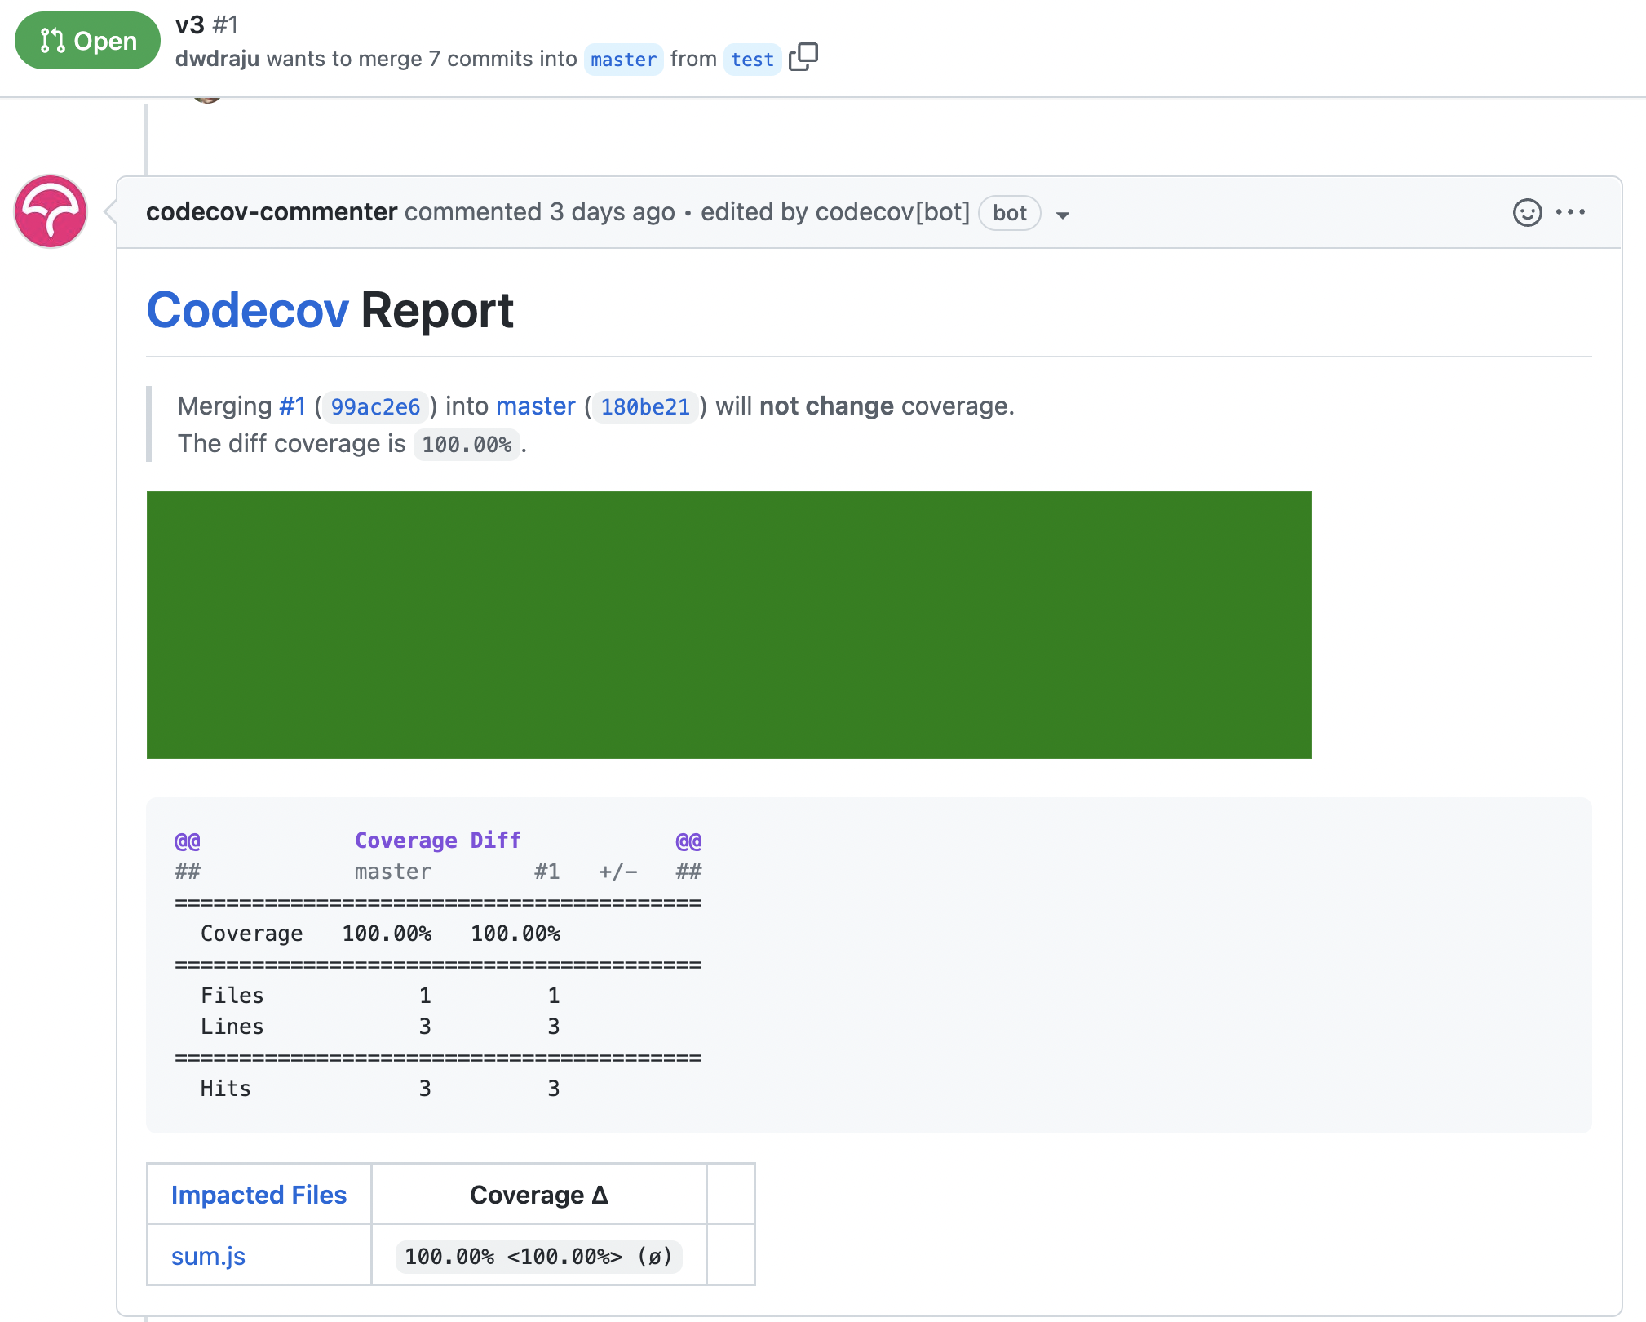
Task: Click the bot label badge
Action: 1010,213
